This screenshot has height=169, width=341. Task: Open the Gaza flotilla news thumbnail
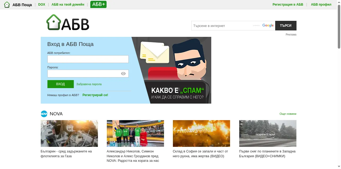(69, 133)
